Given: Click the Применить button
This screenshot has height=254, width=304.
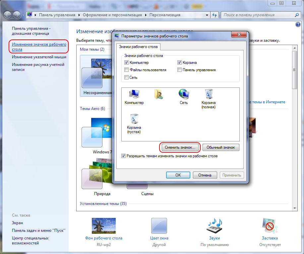Looking at the screenshot, I should point(232,175).
